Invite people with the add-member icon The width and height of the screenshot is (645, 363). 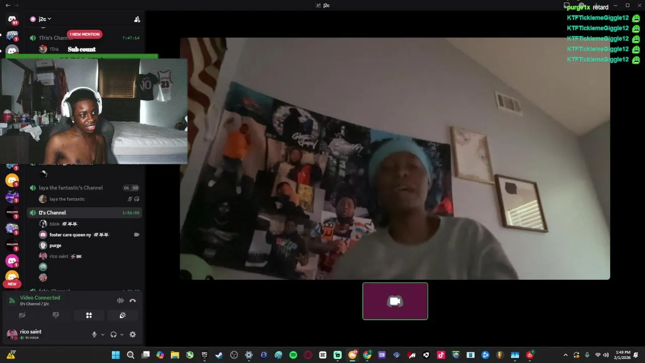pos(137,19)
